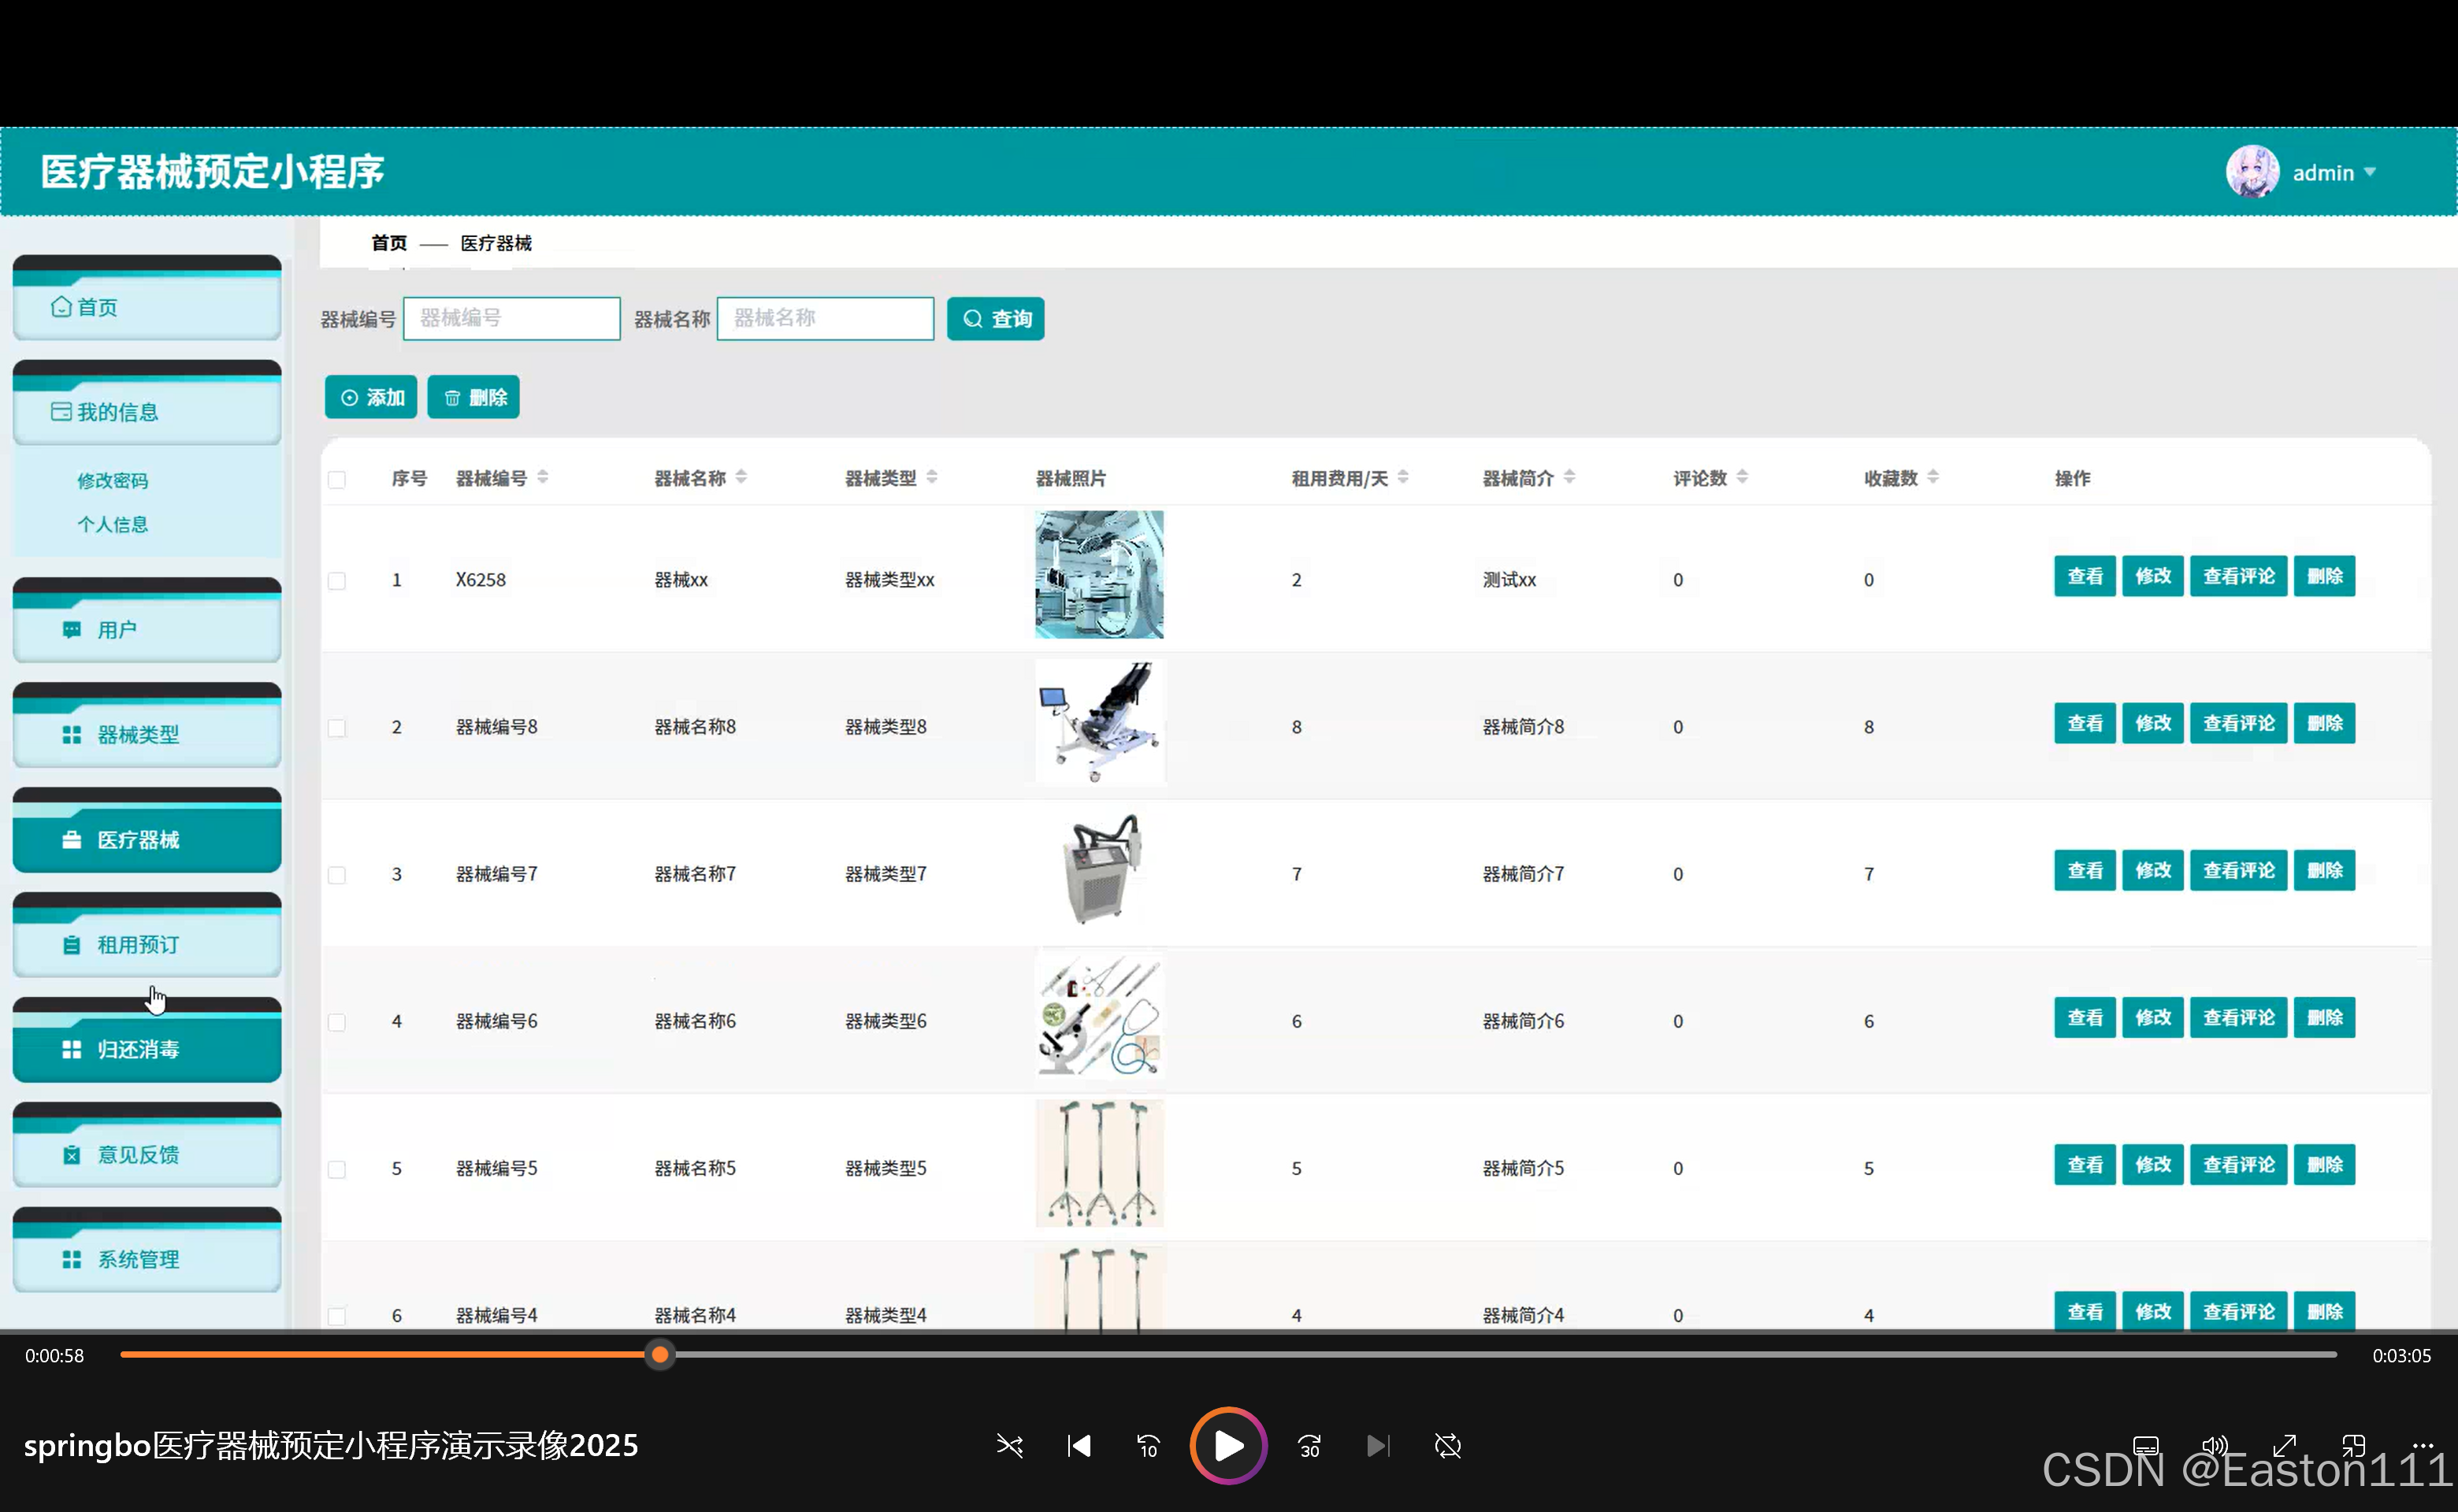Screen dimensions: 2458x1512
Task: Rewind 10 seconds icon
Action: (1149, 1446)
